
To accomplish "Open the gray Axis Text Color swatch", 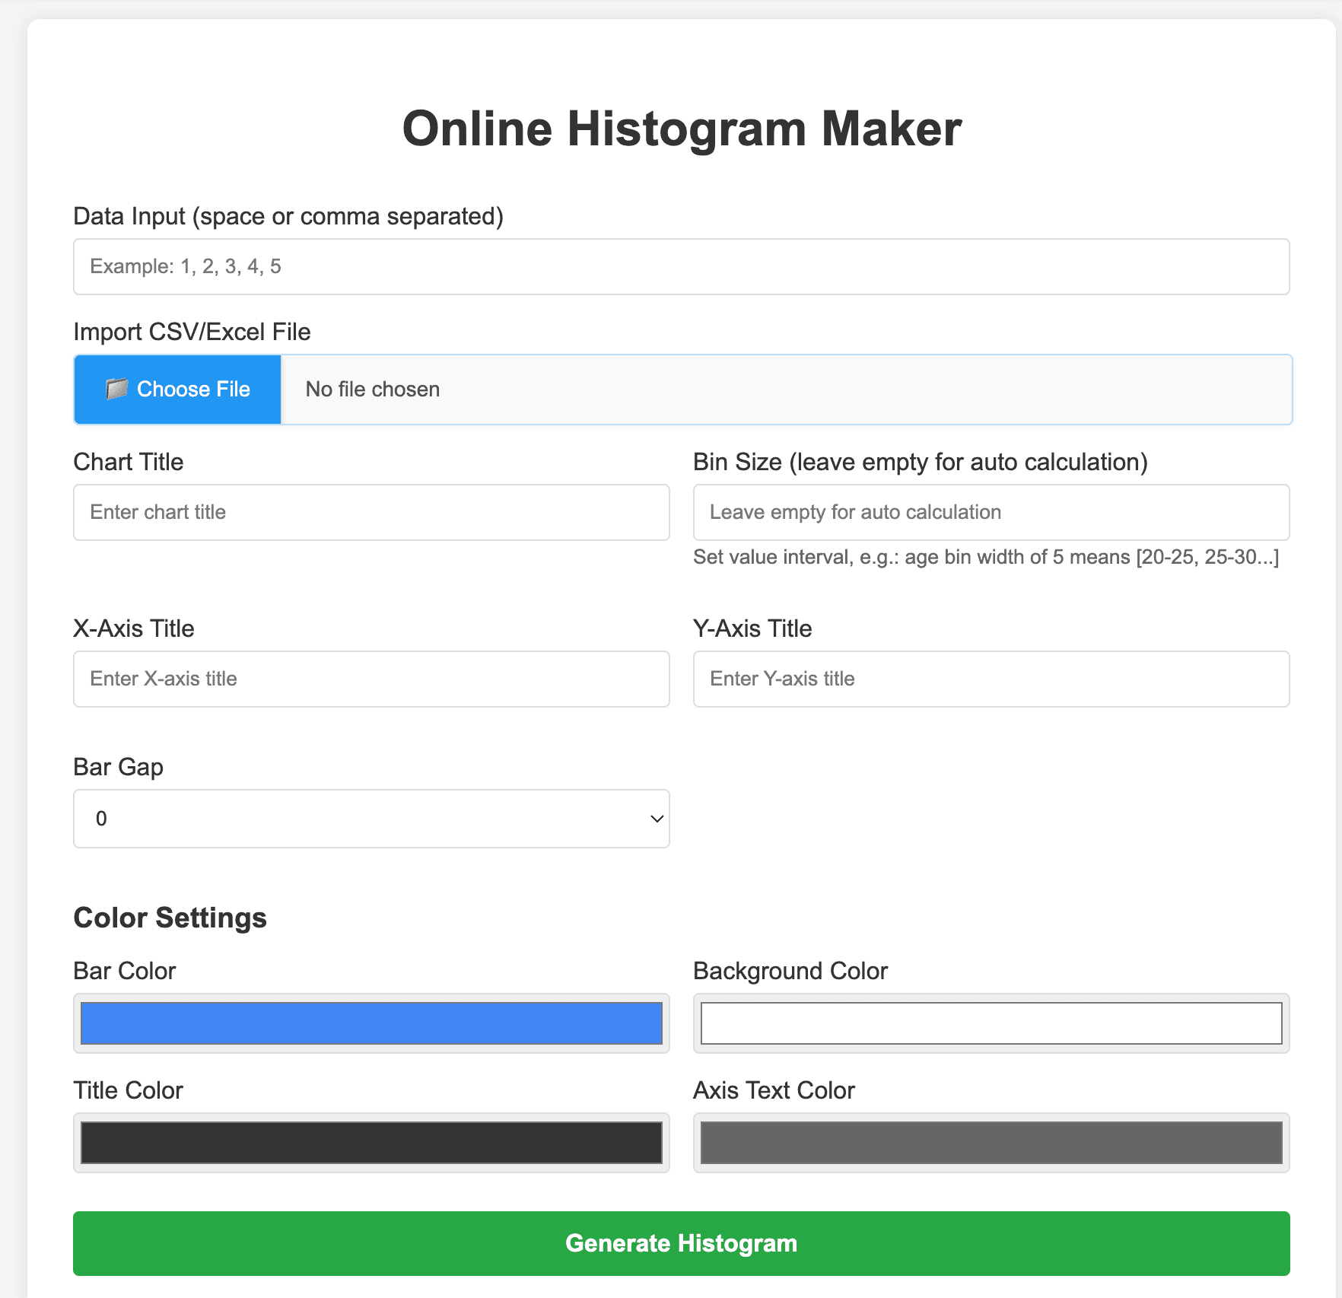I will (991, 1143).
